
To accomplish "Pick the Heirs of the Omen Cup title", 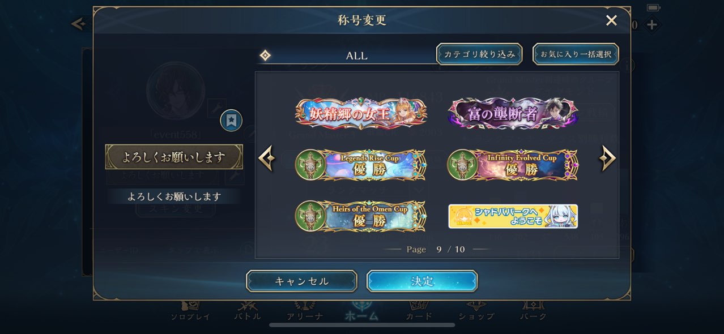I will pos(361,216).
